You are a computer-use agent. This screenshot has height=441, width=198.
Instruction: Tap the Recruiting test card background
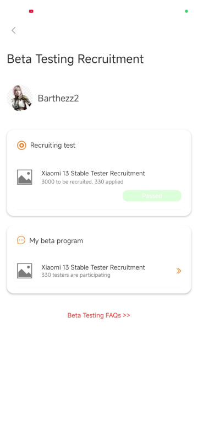tap(98, 173)
